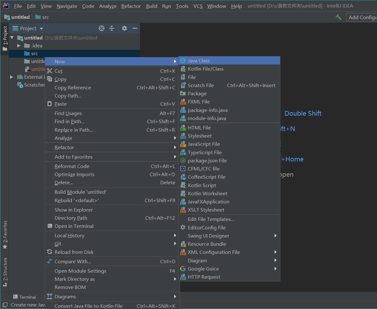This screenshot has width=377, height=309.
Task: Click the Package folder icon
Action: (183, 93)
